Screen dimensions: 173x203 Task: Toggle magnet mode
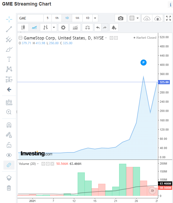coord(9,125)
